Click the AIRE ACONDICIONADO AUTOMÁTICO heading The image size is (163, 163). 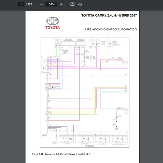111,30
